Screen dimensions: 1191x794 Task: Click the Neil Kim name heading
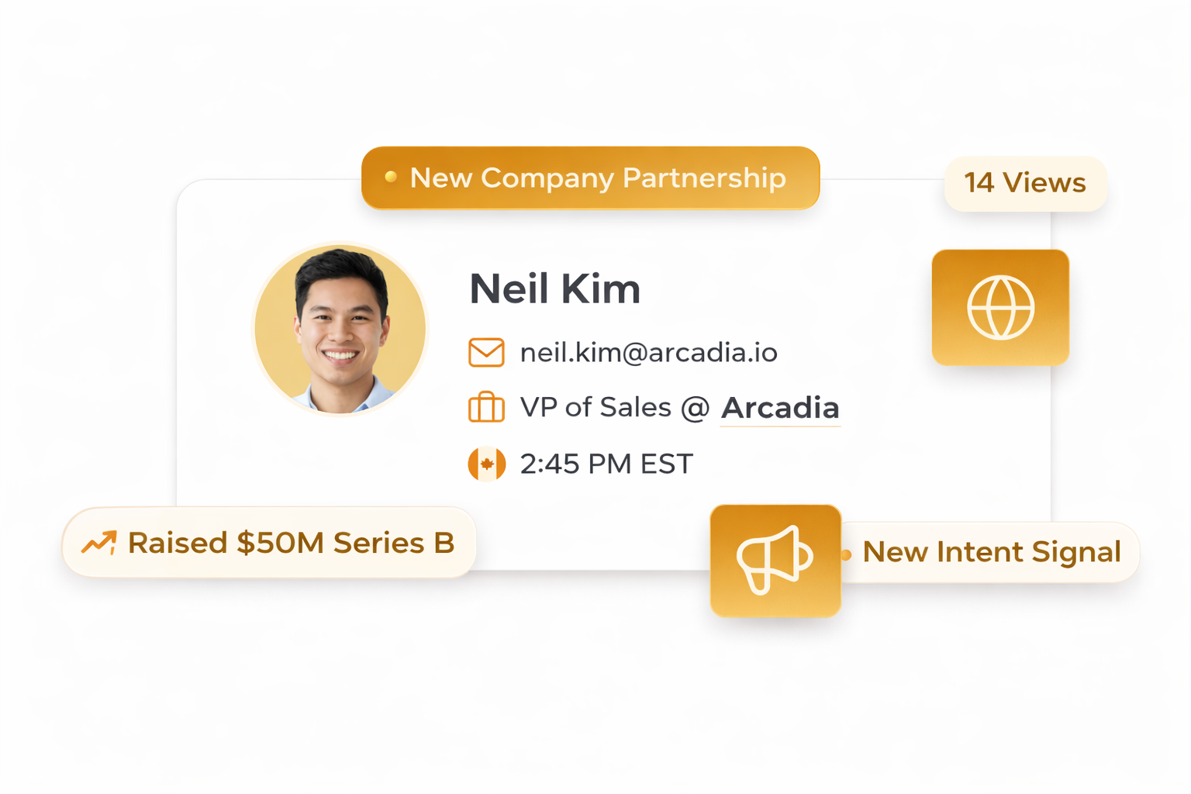555,289
